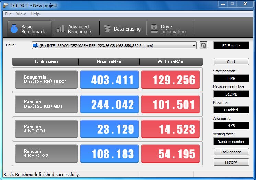Select the INTEL SSDSCKGF240A5H drive combo box
256x180 pixels.
[114, 45]
